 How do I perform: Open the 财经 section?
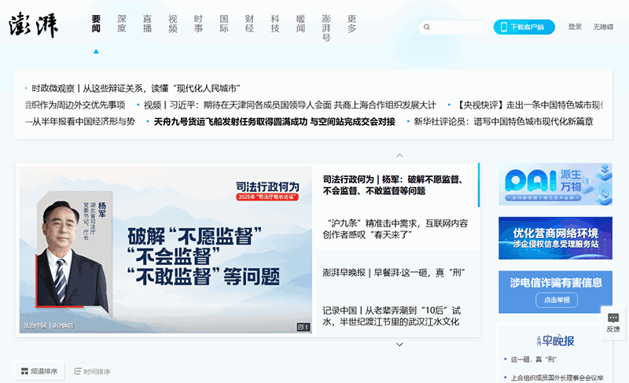point(249,24)
